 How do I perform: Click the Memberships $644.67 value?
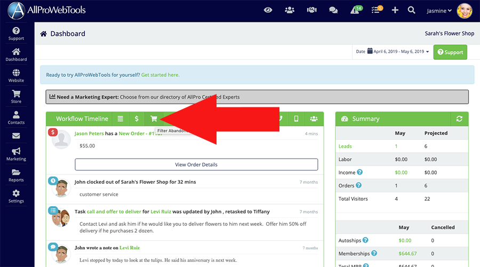[x=407, y=254]
